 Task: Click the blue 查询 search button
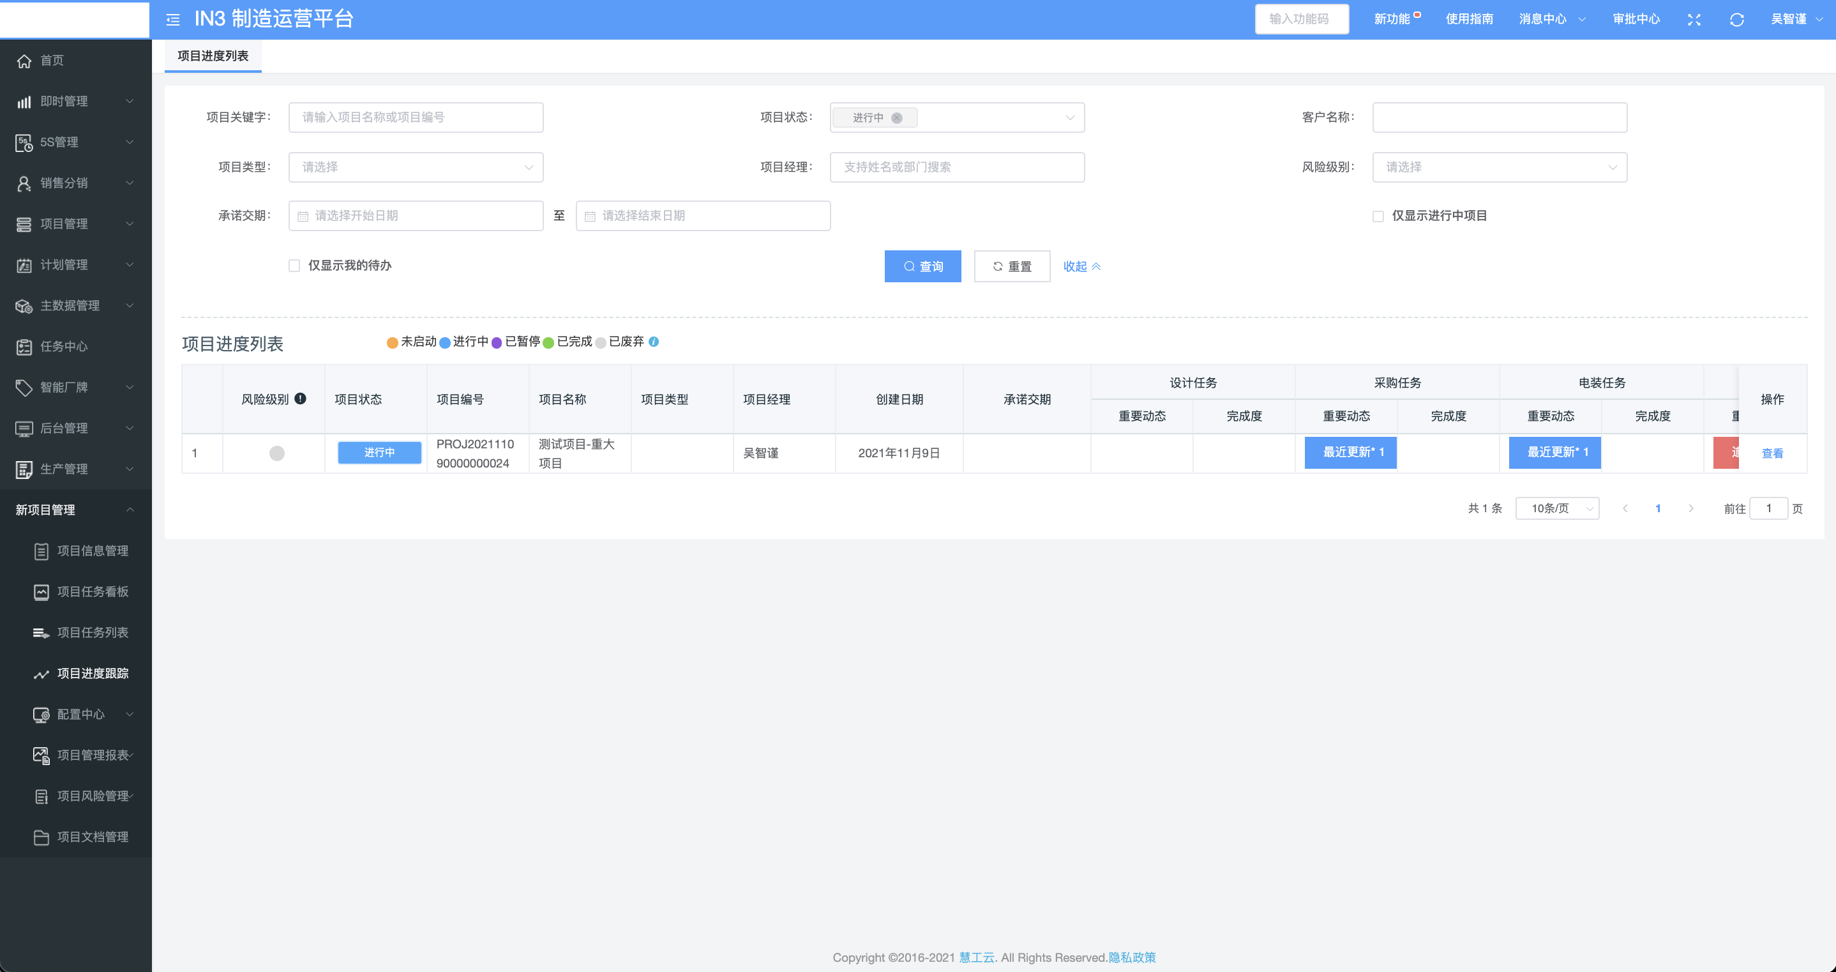pos(922,266)
